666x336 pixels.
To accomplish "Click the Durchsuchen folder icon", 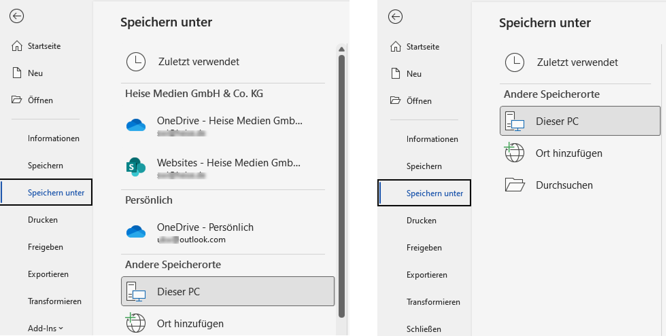I will pos(515,185).
